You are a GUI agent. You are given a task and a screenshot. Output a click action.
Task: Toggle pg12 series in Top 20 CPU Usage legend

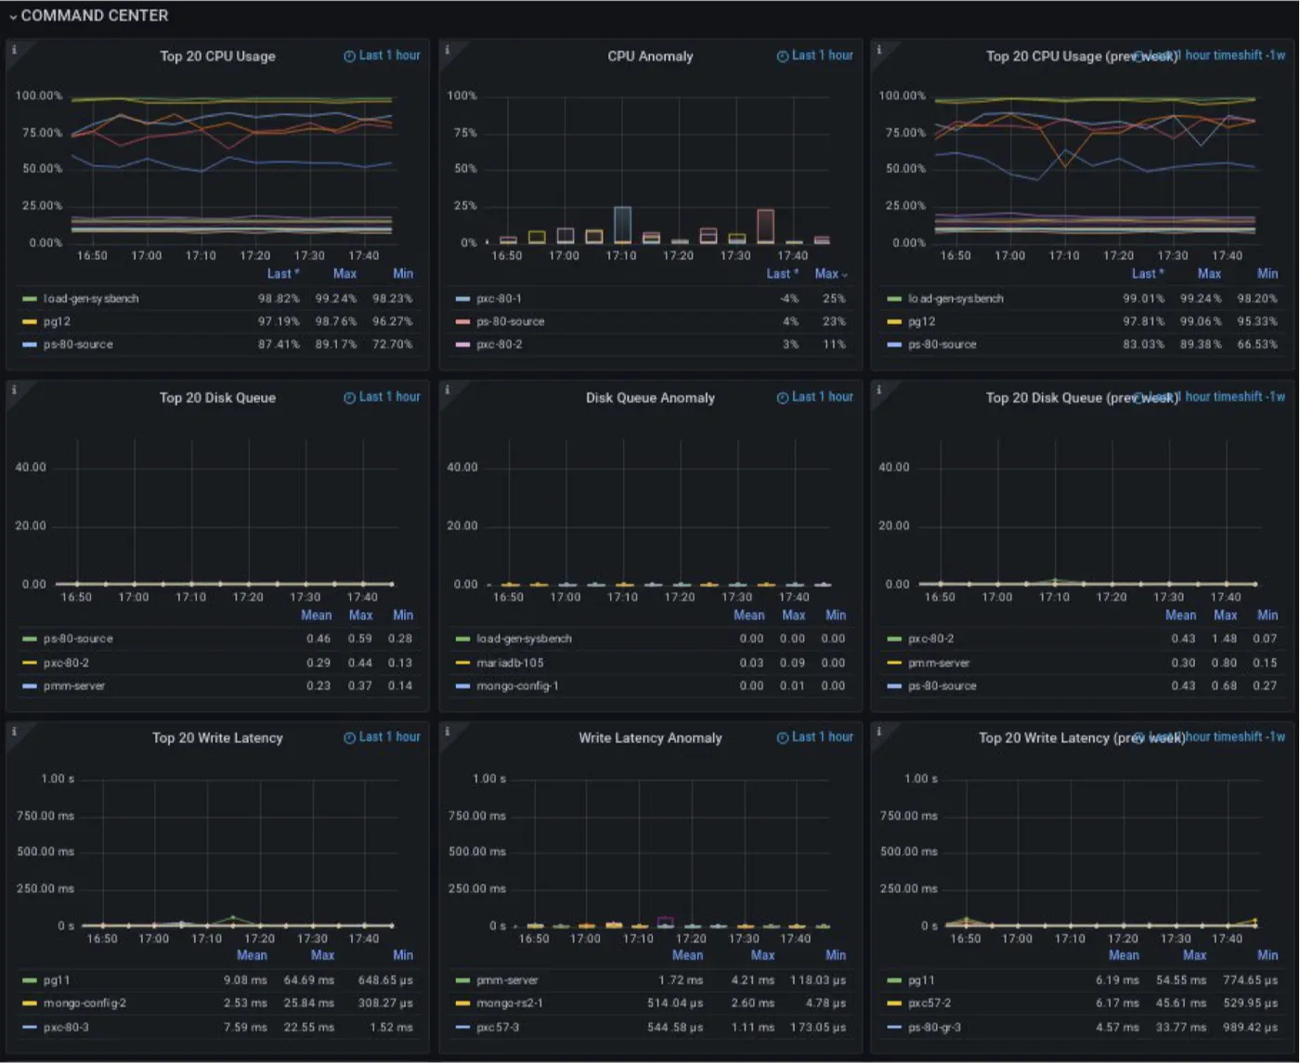click(x=57, y=322)
